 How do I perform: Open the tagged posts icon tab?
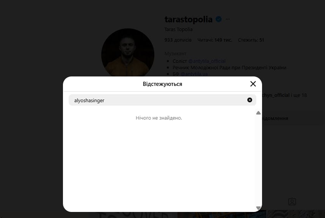292,202
